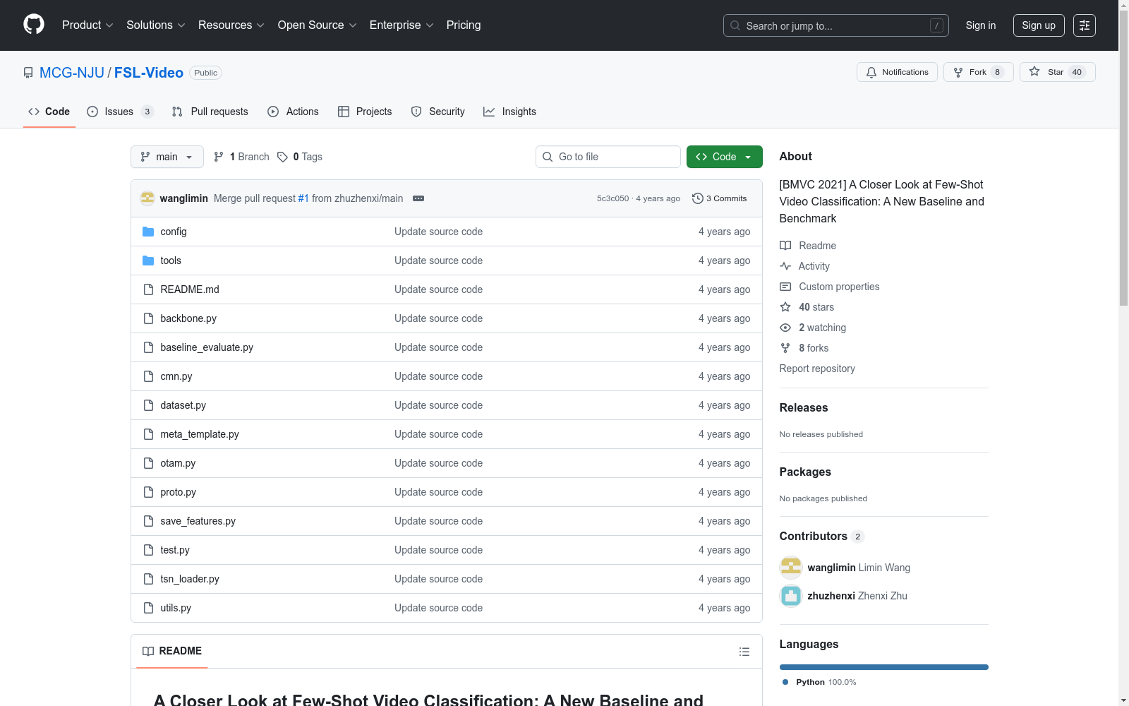Open the MCG-NJU organization link

pyautogui.click(x=72, y=73)
